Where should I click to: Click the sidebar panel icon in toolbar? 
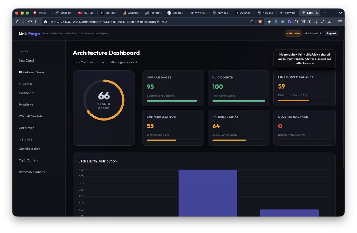303,22
